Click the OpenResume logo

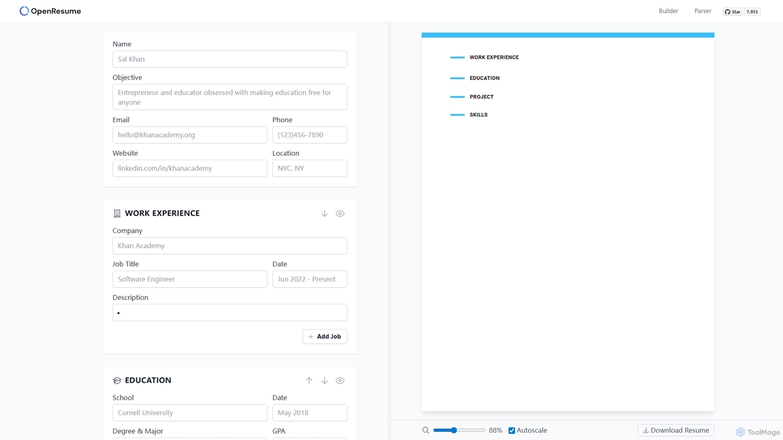[x=50, y=11]
